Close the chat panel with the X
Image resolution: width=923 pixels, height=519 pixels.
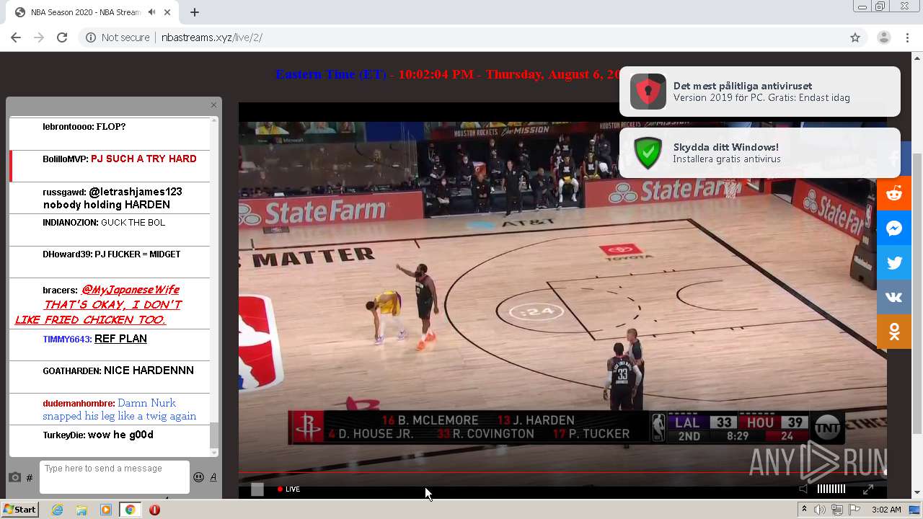[x=213, y=105]
